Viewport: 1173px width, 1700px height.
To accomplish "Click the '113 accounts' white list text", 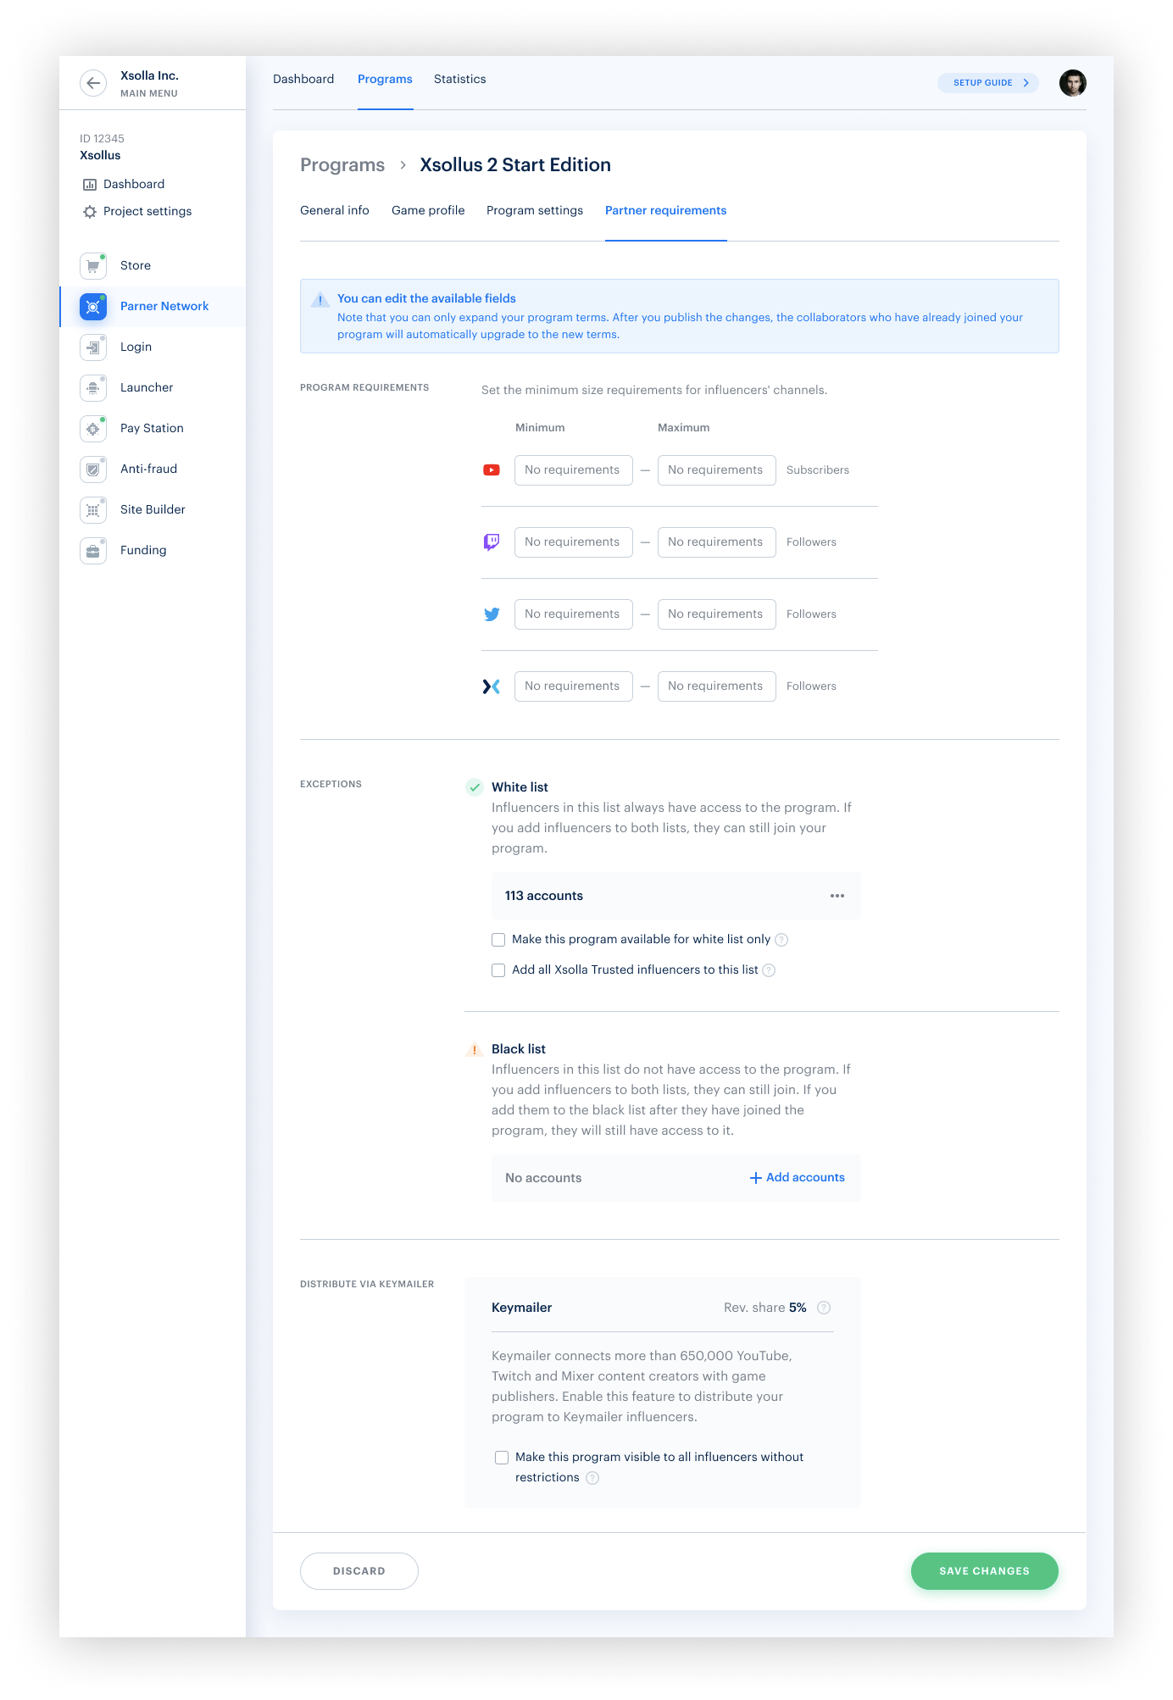I will coord(544,896).
